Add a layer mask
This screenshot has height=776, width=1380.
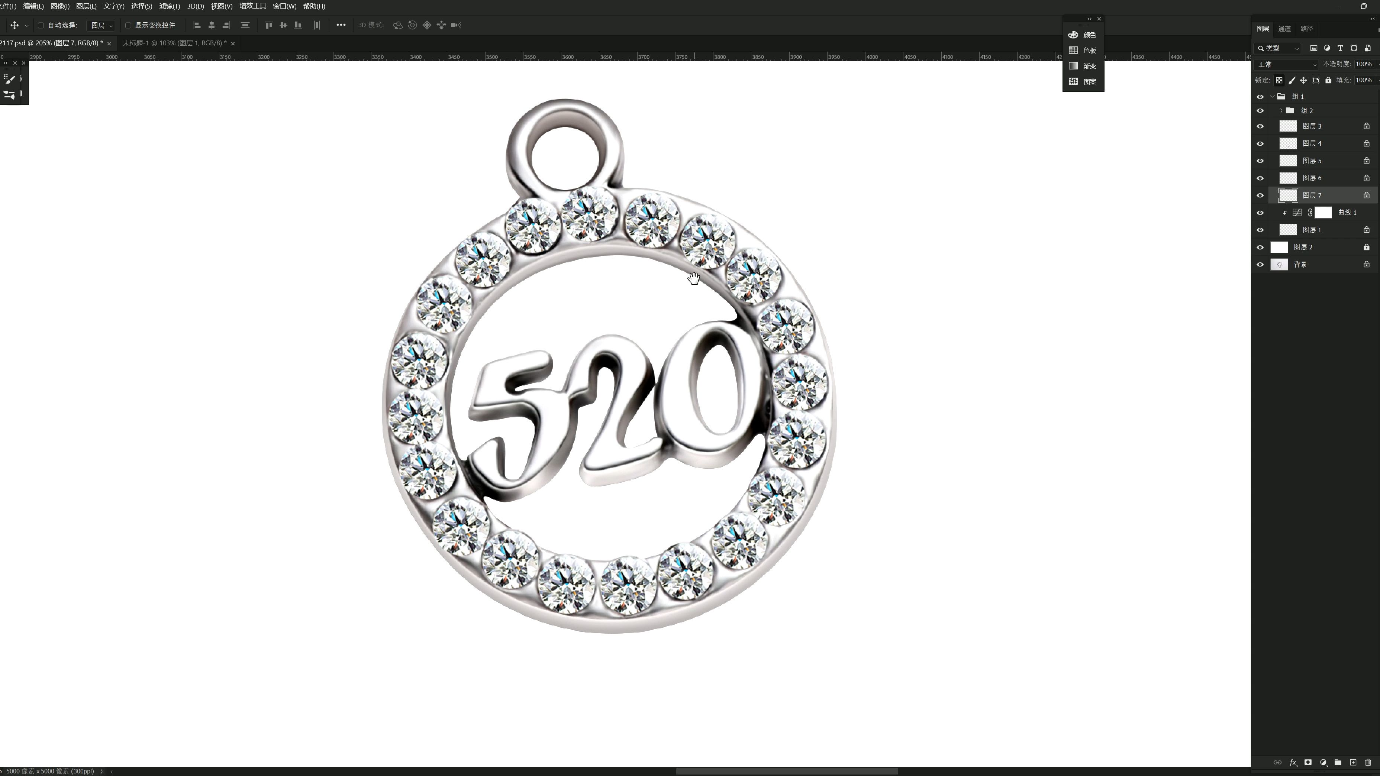1308,762
